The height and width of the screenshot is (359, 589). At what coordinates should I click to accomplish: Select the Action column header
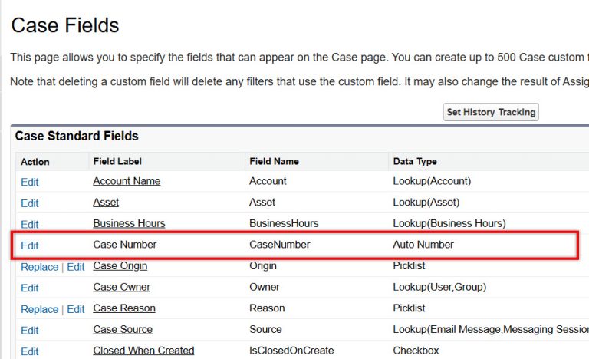(x=35, y=162)
